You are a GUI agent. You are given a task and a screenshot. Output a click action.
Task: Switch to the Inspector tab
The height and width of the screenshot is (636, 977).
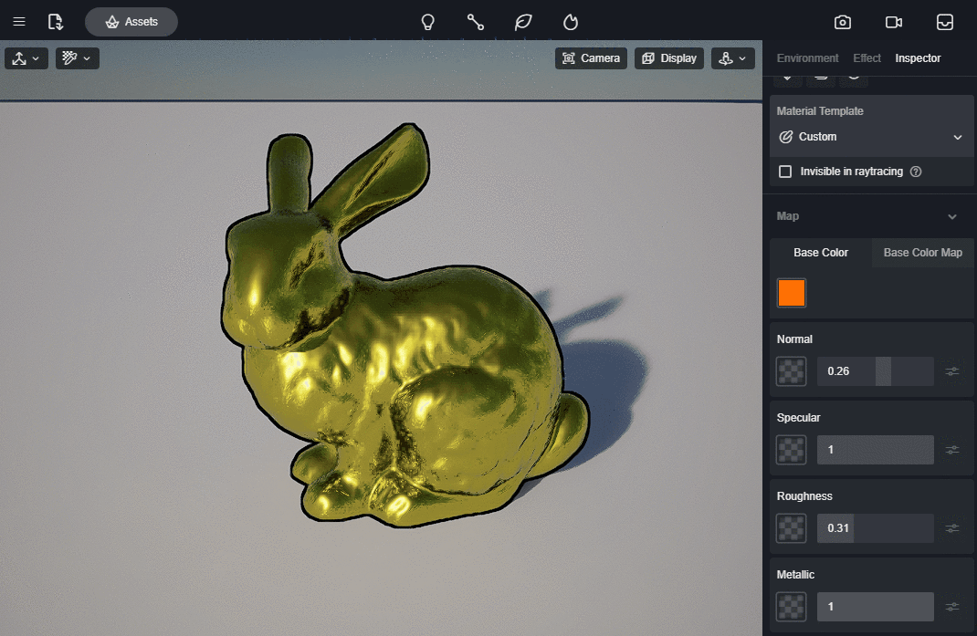(918, 57)
